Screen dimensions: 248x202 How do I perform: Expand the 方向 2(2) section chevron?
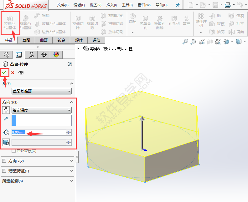[x=72, y=161]
